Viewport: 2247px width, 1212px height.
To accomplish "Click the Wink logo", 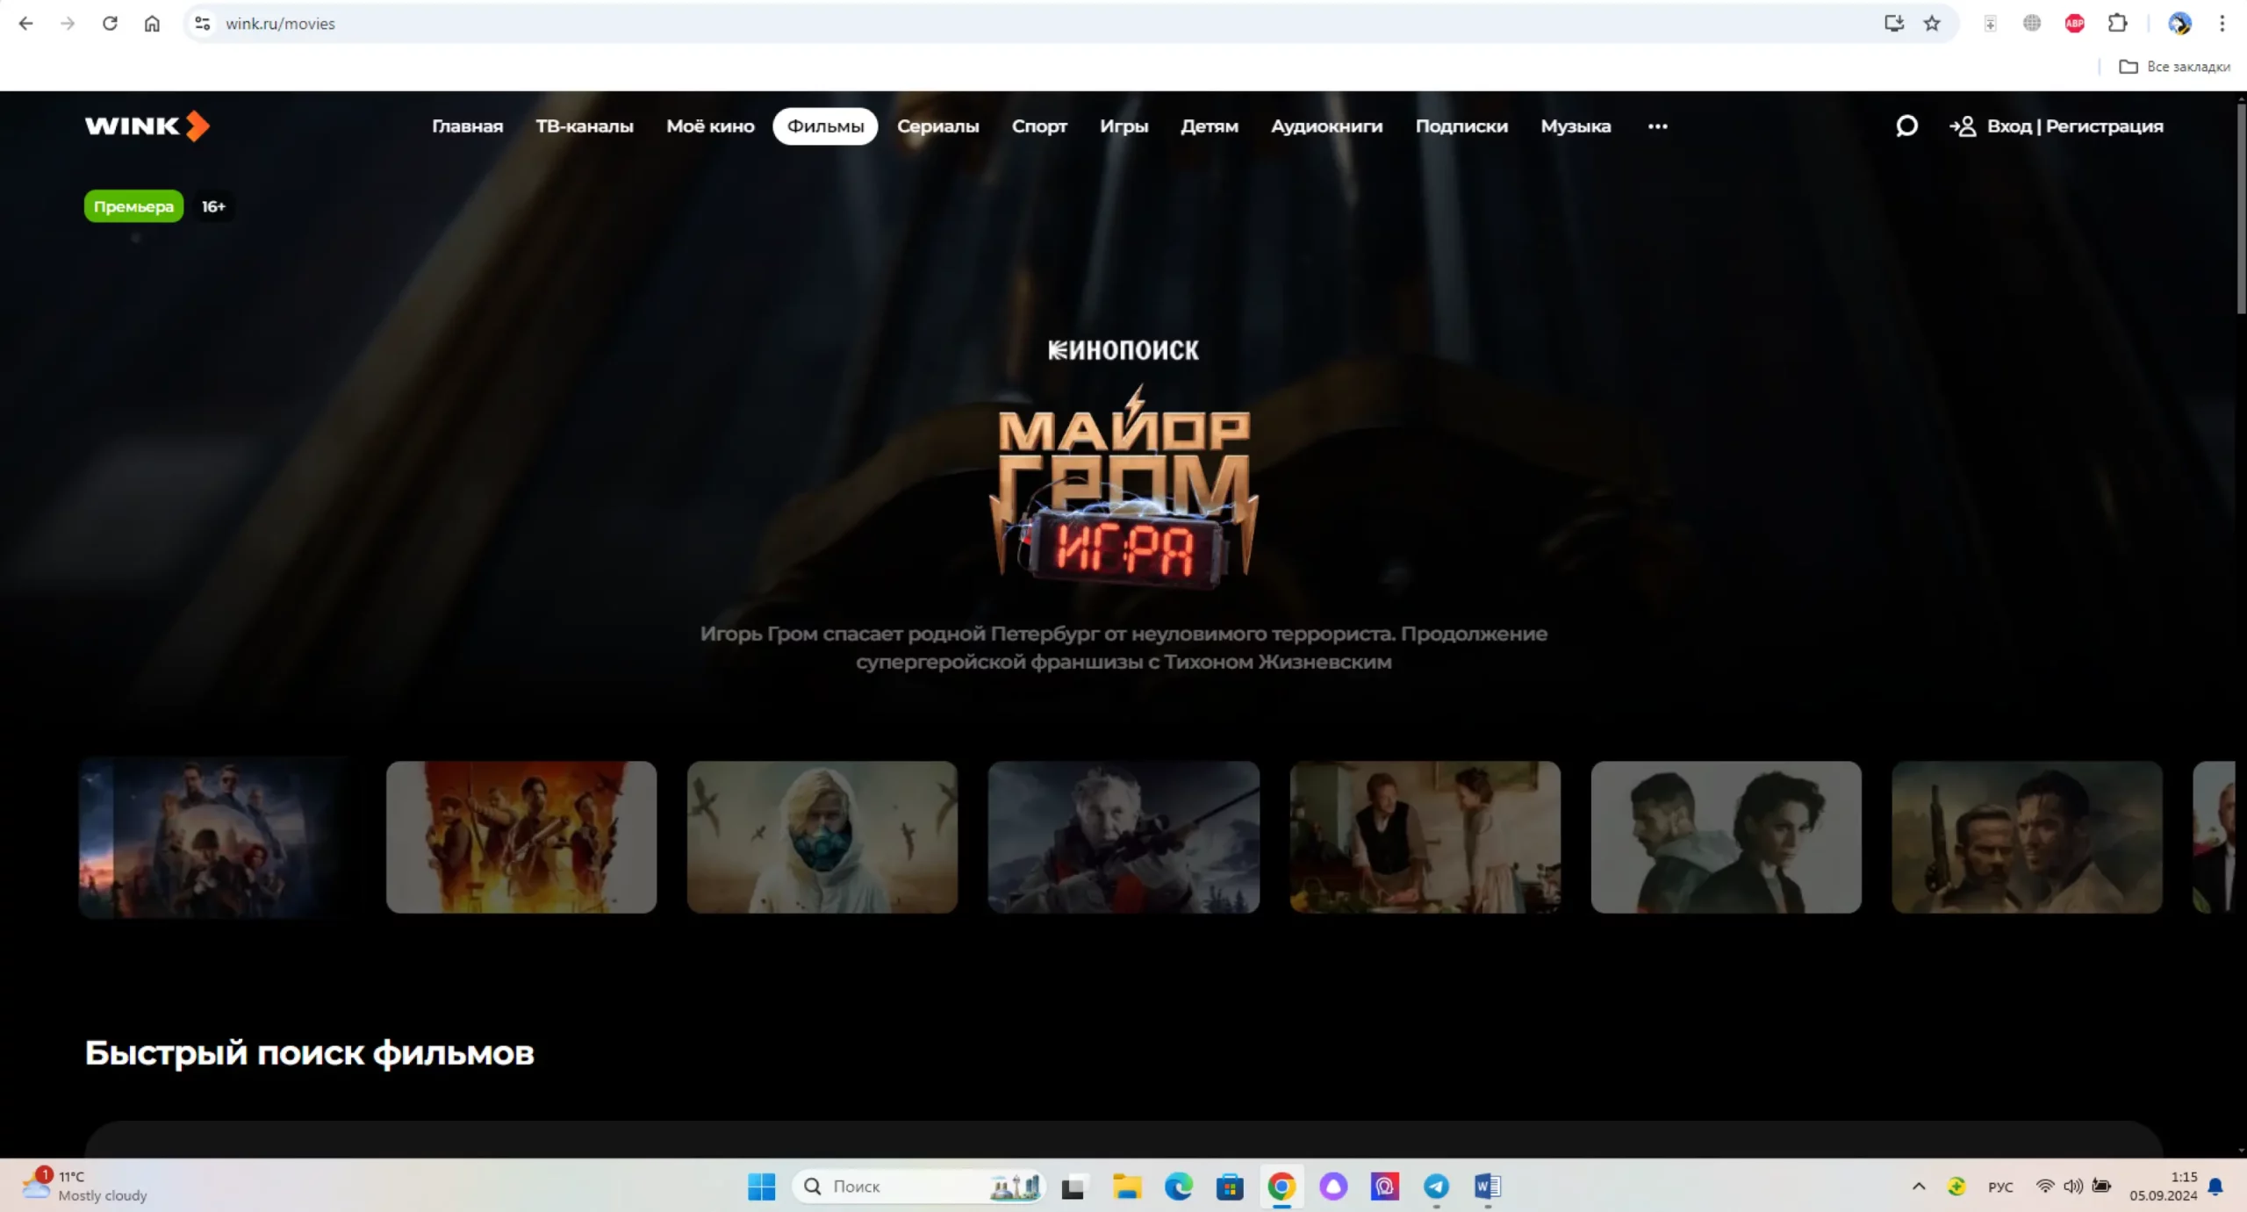I will point(147,126).
